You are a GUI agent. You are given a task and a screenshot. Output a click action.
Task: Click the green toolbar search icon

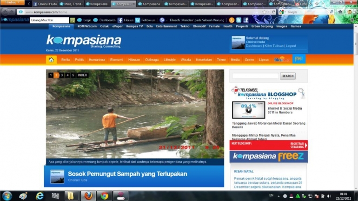(73, 20)
